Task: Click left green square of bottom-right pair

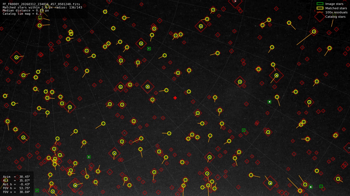Action: [x=311, y=187]
